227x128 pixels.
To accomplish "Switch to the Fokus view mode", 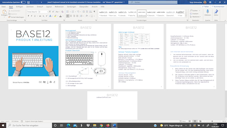I will (x=183, y=121).
